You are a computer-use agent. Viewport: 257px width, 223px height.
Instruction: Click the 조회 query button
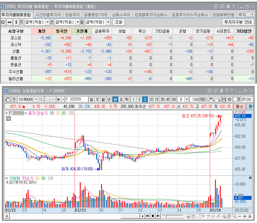point(119,22)
